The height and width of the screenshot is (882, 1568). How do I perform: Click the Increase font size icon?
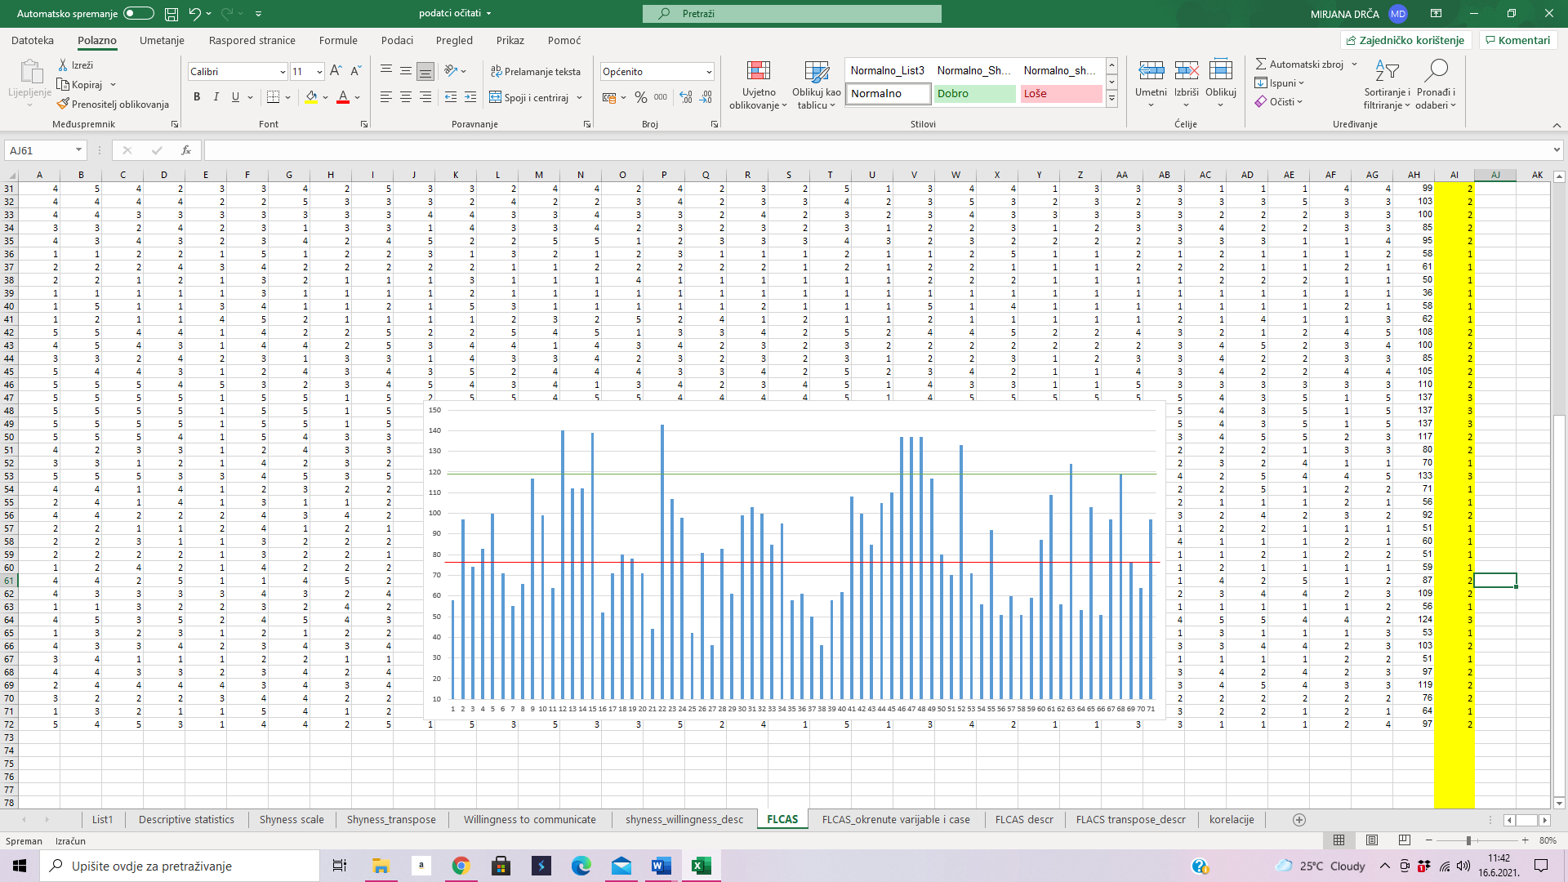pos(336,72)
